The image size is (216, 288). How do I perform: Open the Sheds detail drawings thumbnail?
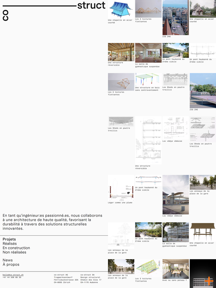tap(203, 129)
